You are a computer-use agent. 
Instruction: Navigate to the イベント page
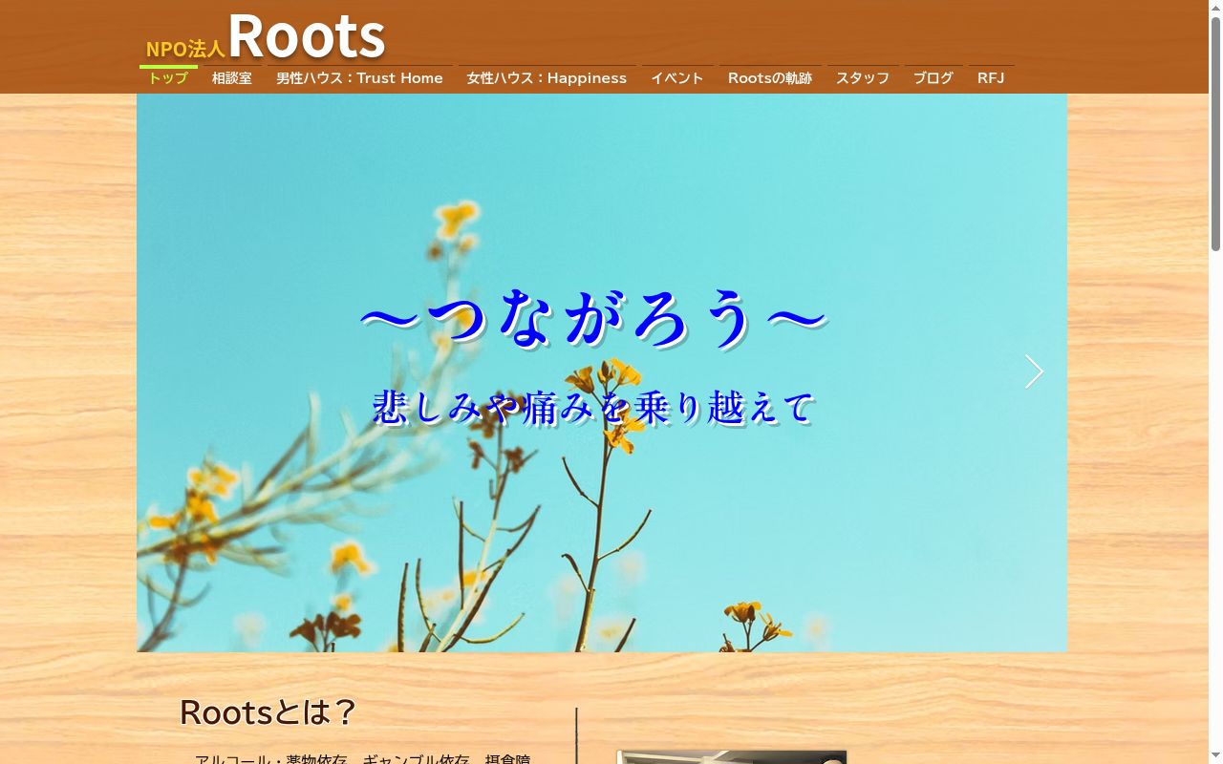677,78
